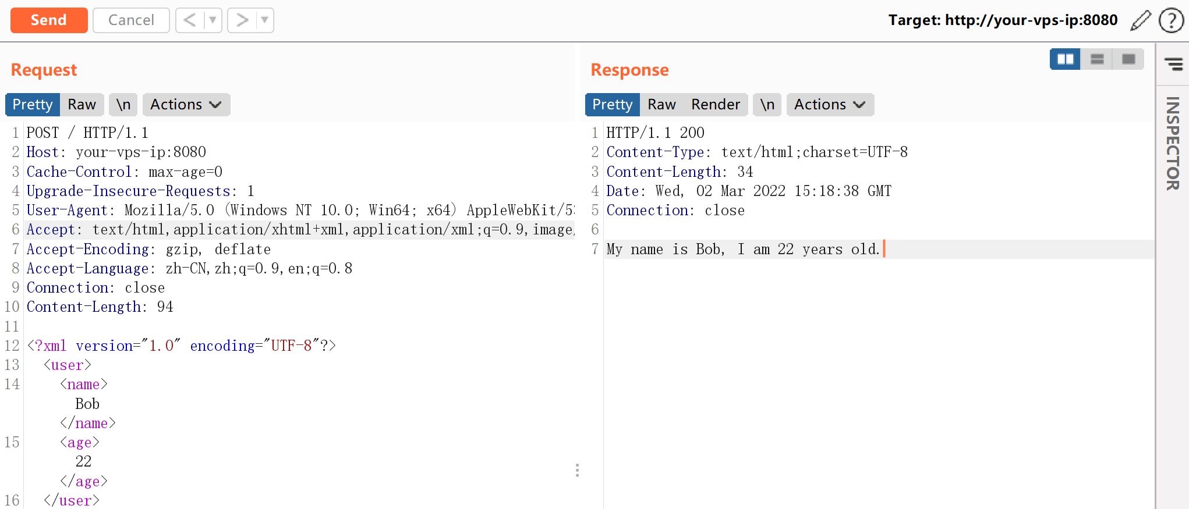Open the Request Actions dropdown

[186, 105]
